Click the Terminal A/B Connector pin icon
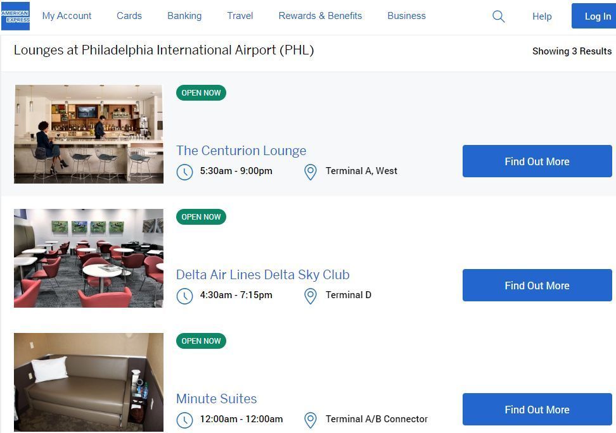The width and height of the screenshot is (616, 433). click(x=311, y=420)
